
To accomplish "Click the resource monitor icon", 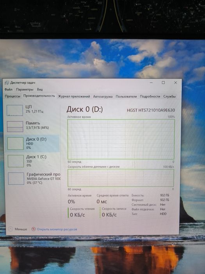I will (34, 229).
